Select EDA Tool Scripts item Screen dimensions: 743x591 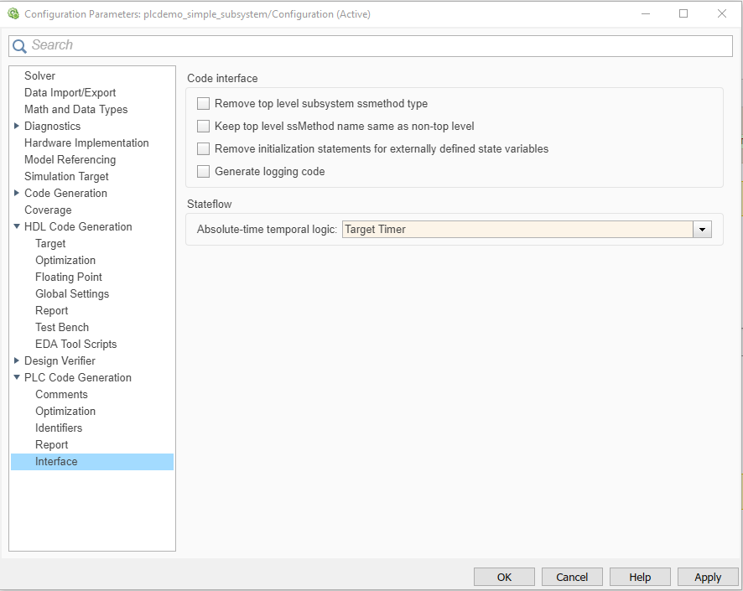point(75,345)
